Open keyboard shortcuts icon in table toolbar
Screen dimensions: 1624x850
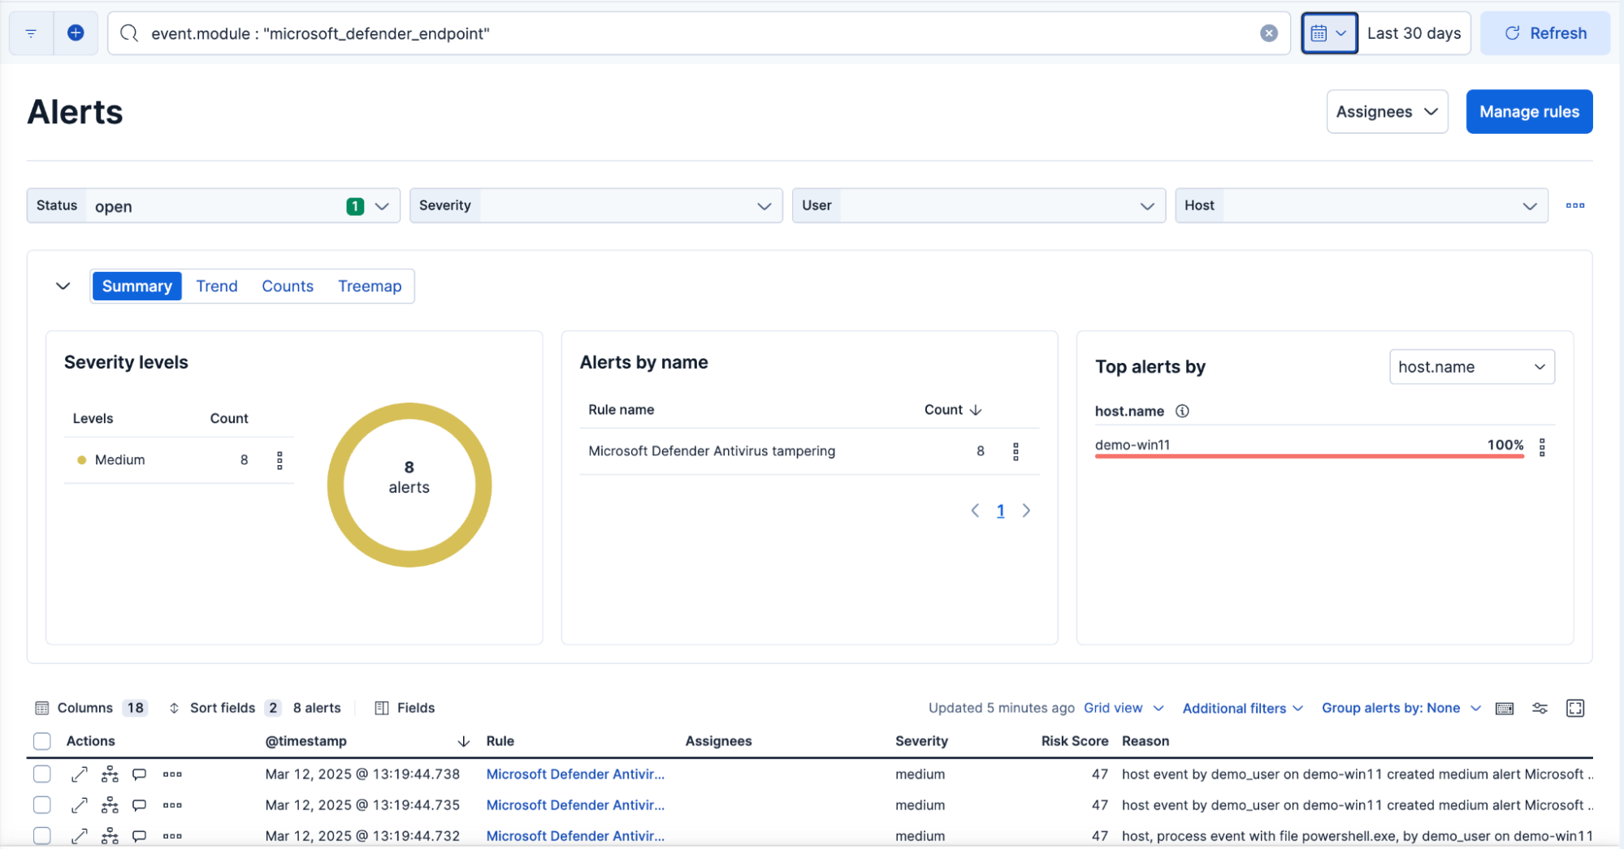point(1505,709)
